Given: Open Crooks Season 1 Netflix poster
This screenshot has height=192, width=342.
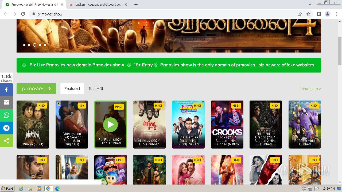Looking at the screenshot, I should tap(227, 125).
